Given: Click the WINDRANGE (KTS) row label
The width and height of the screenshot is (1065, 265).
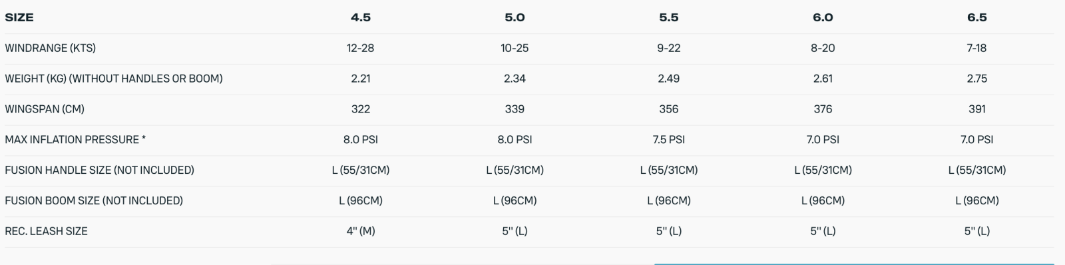Looking at the screenshot, I should tap(51, 48).
